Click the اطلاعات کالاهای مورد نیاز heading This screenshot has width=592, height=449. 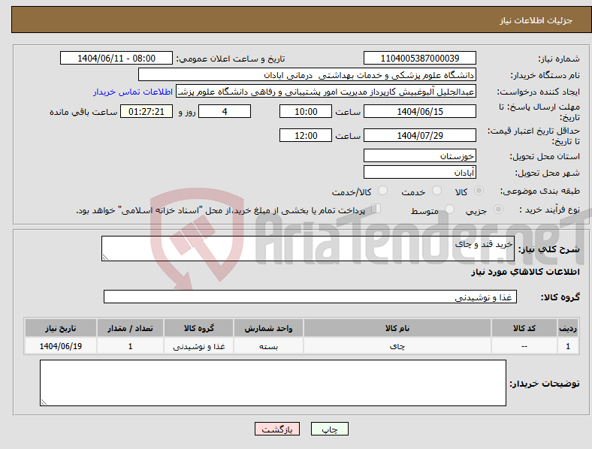point(525,272)
